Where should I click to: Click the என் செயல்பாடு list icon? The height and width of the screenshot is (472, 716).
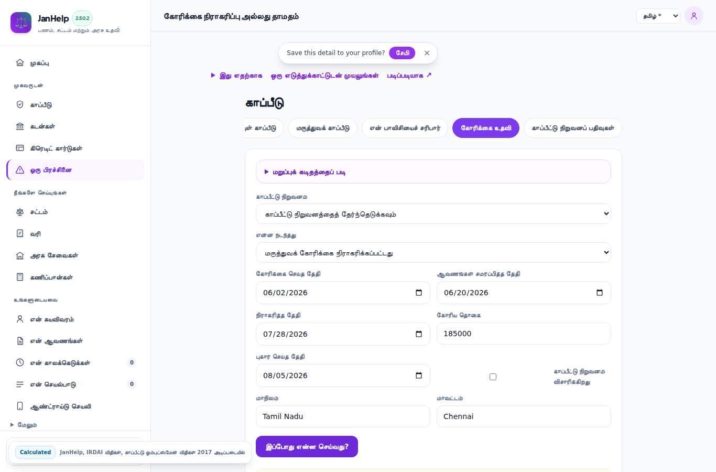pos(20,384)
